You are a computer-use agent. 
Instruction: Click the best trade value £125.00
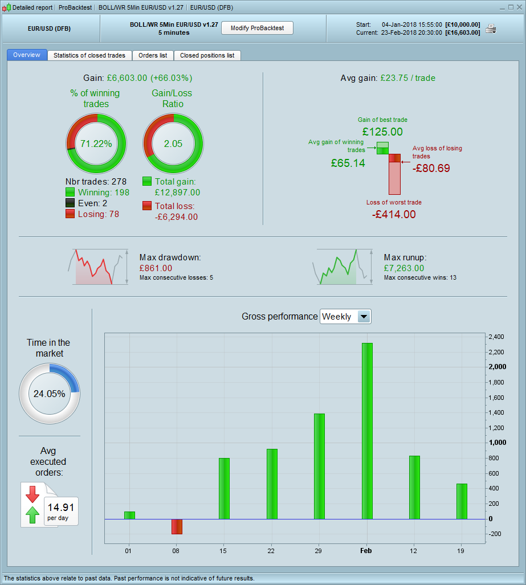[x=382, y=132]
